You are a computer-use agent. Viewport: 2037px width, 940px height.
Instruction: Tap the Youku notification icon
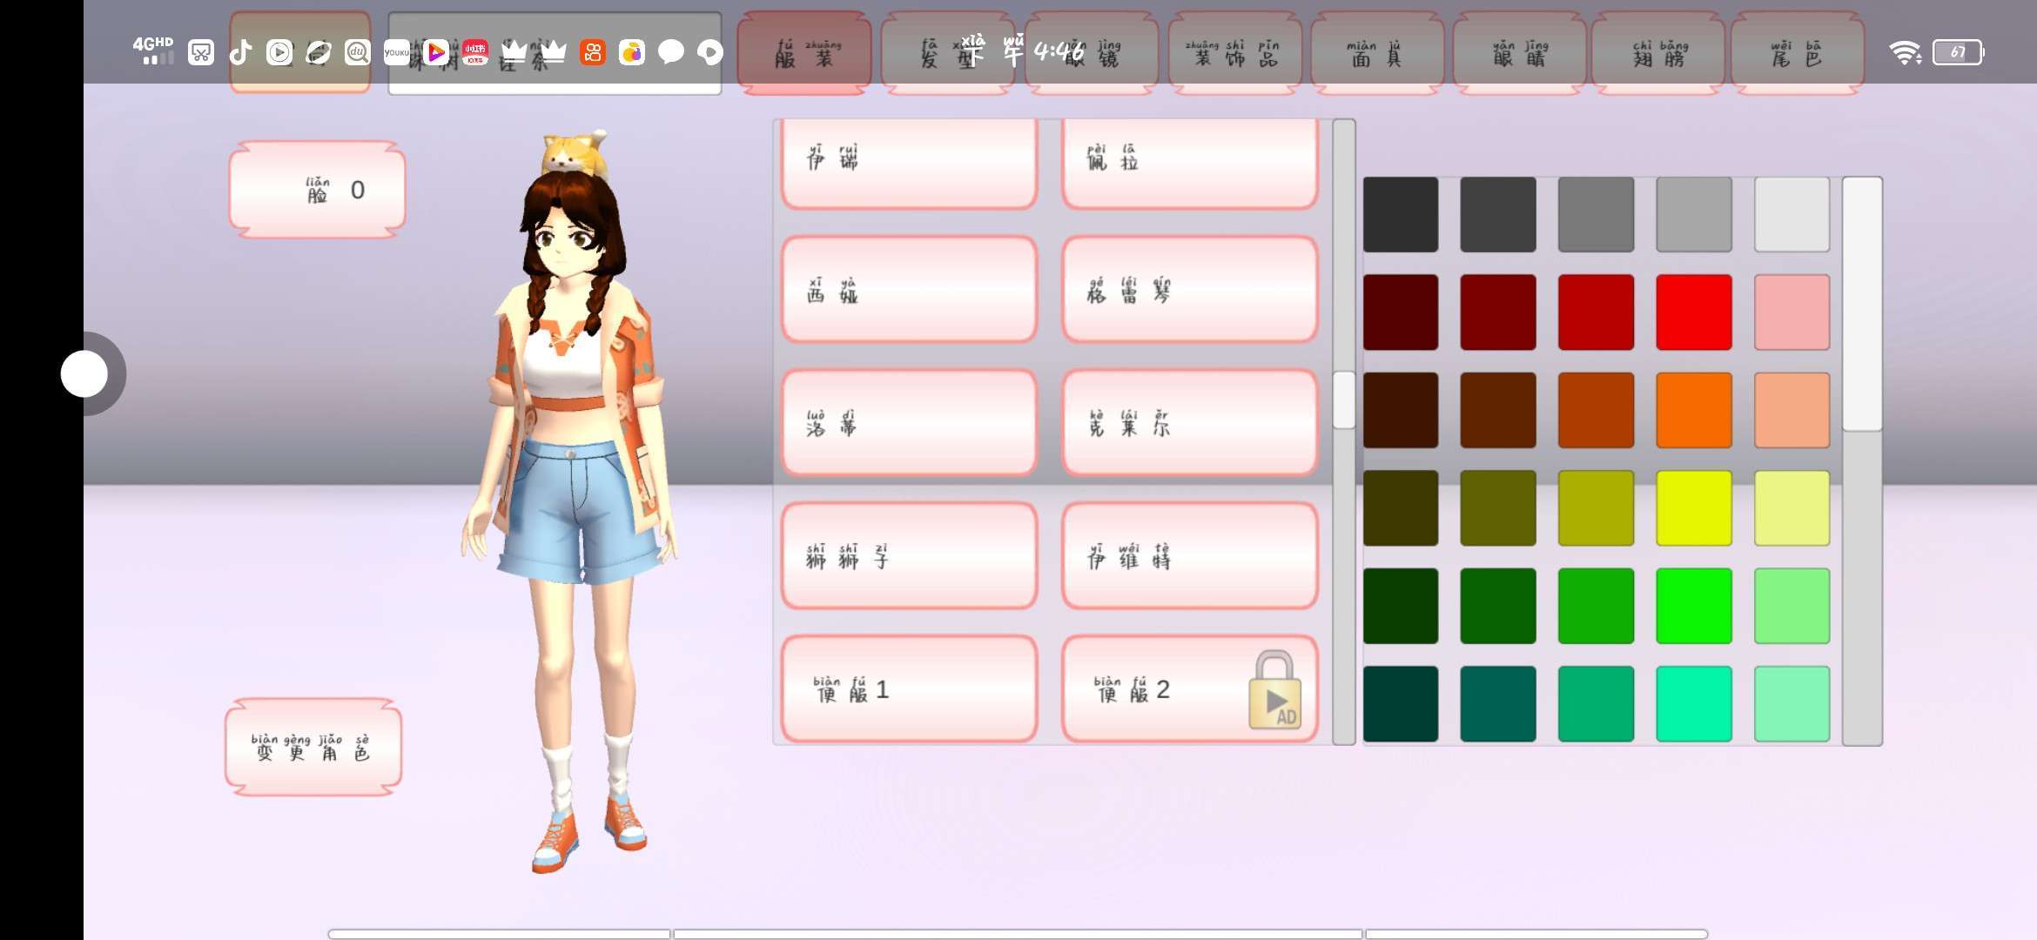[x=396, y=53]
